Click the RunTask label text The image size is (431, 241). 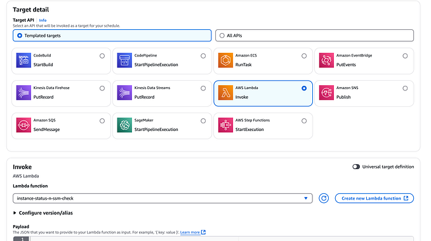pyautogui.click(x=244, y=65)
